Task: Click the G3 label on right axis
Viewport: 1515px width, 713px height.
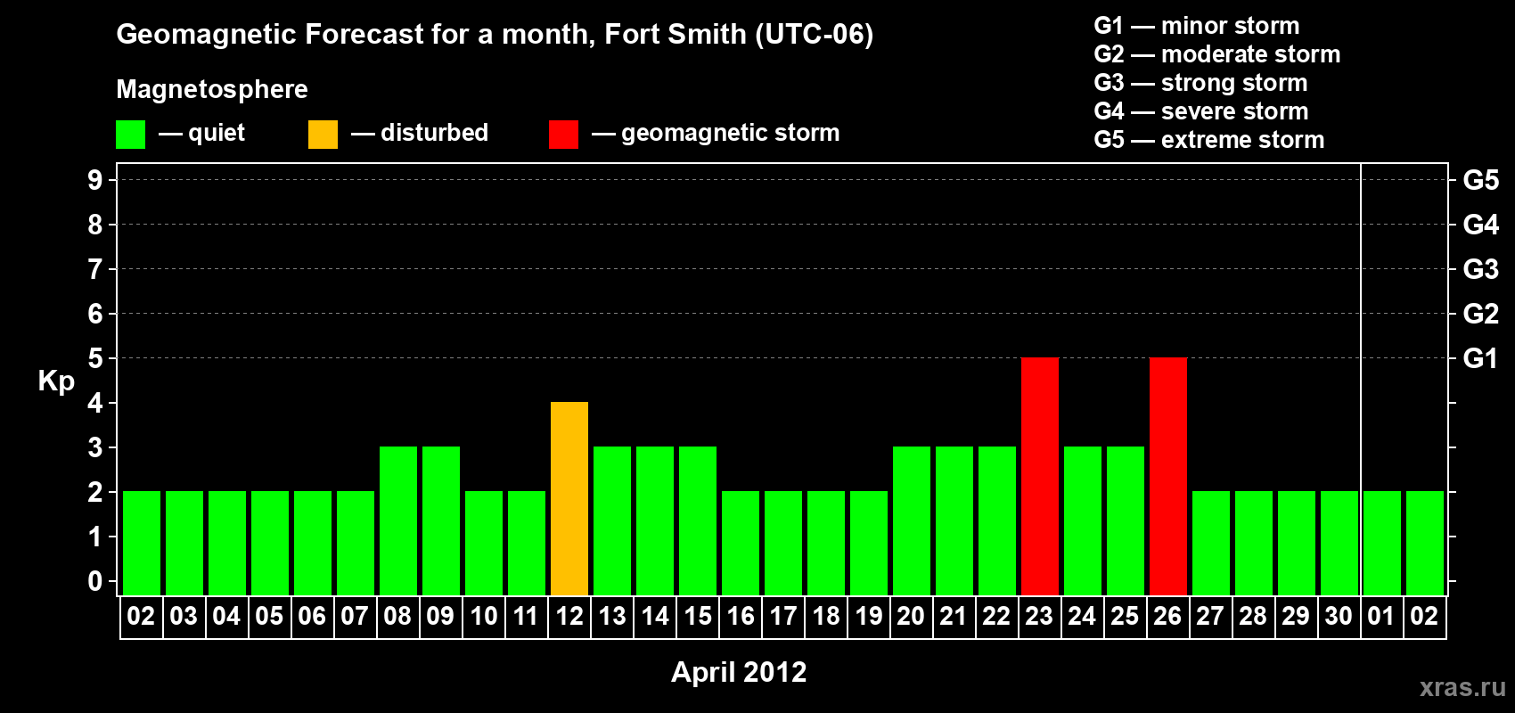Action: 1481,269
